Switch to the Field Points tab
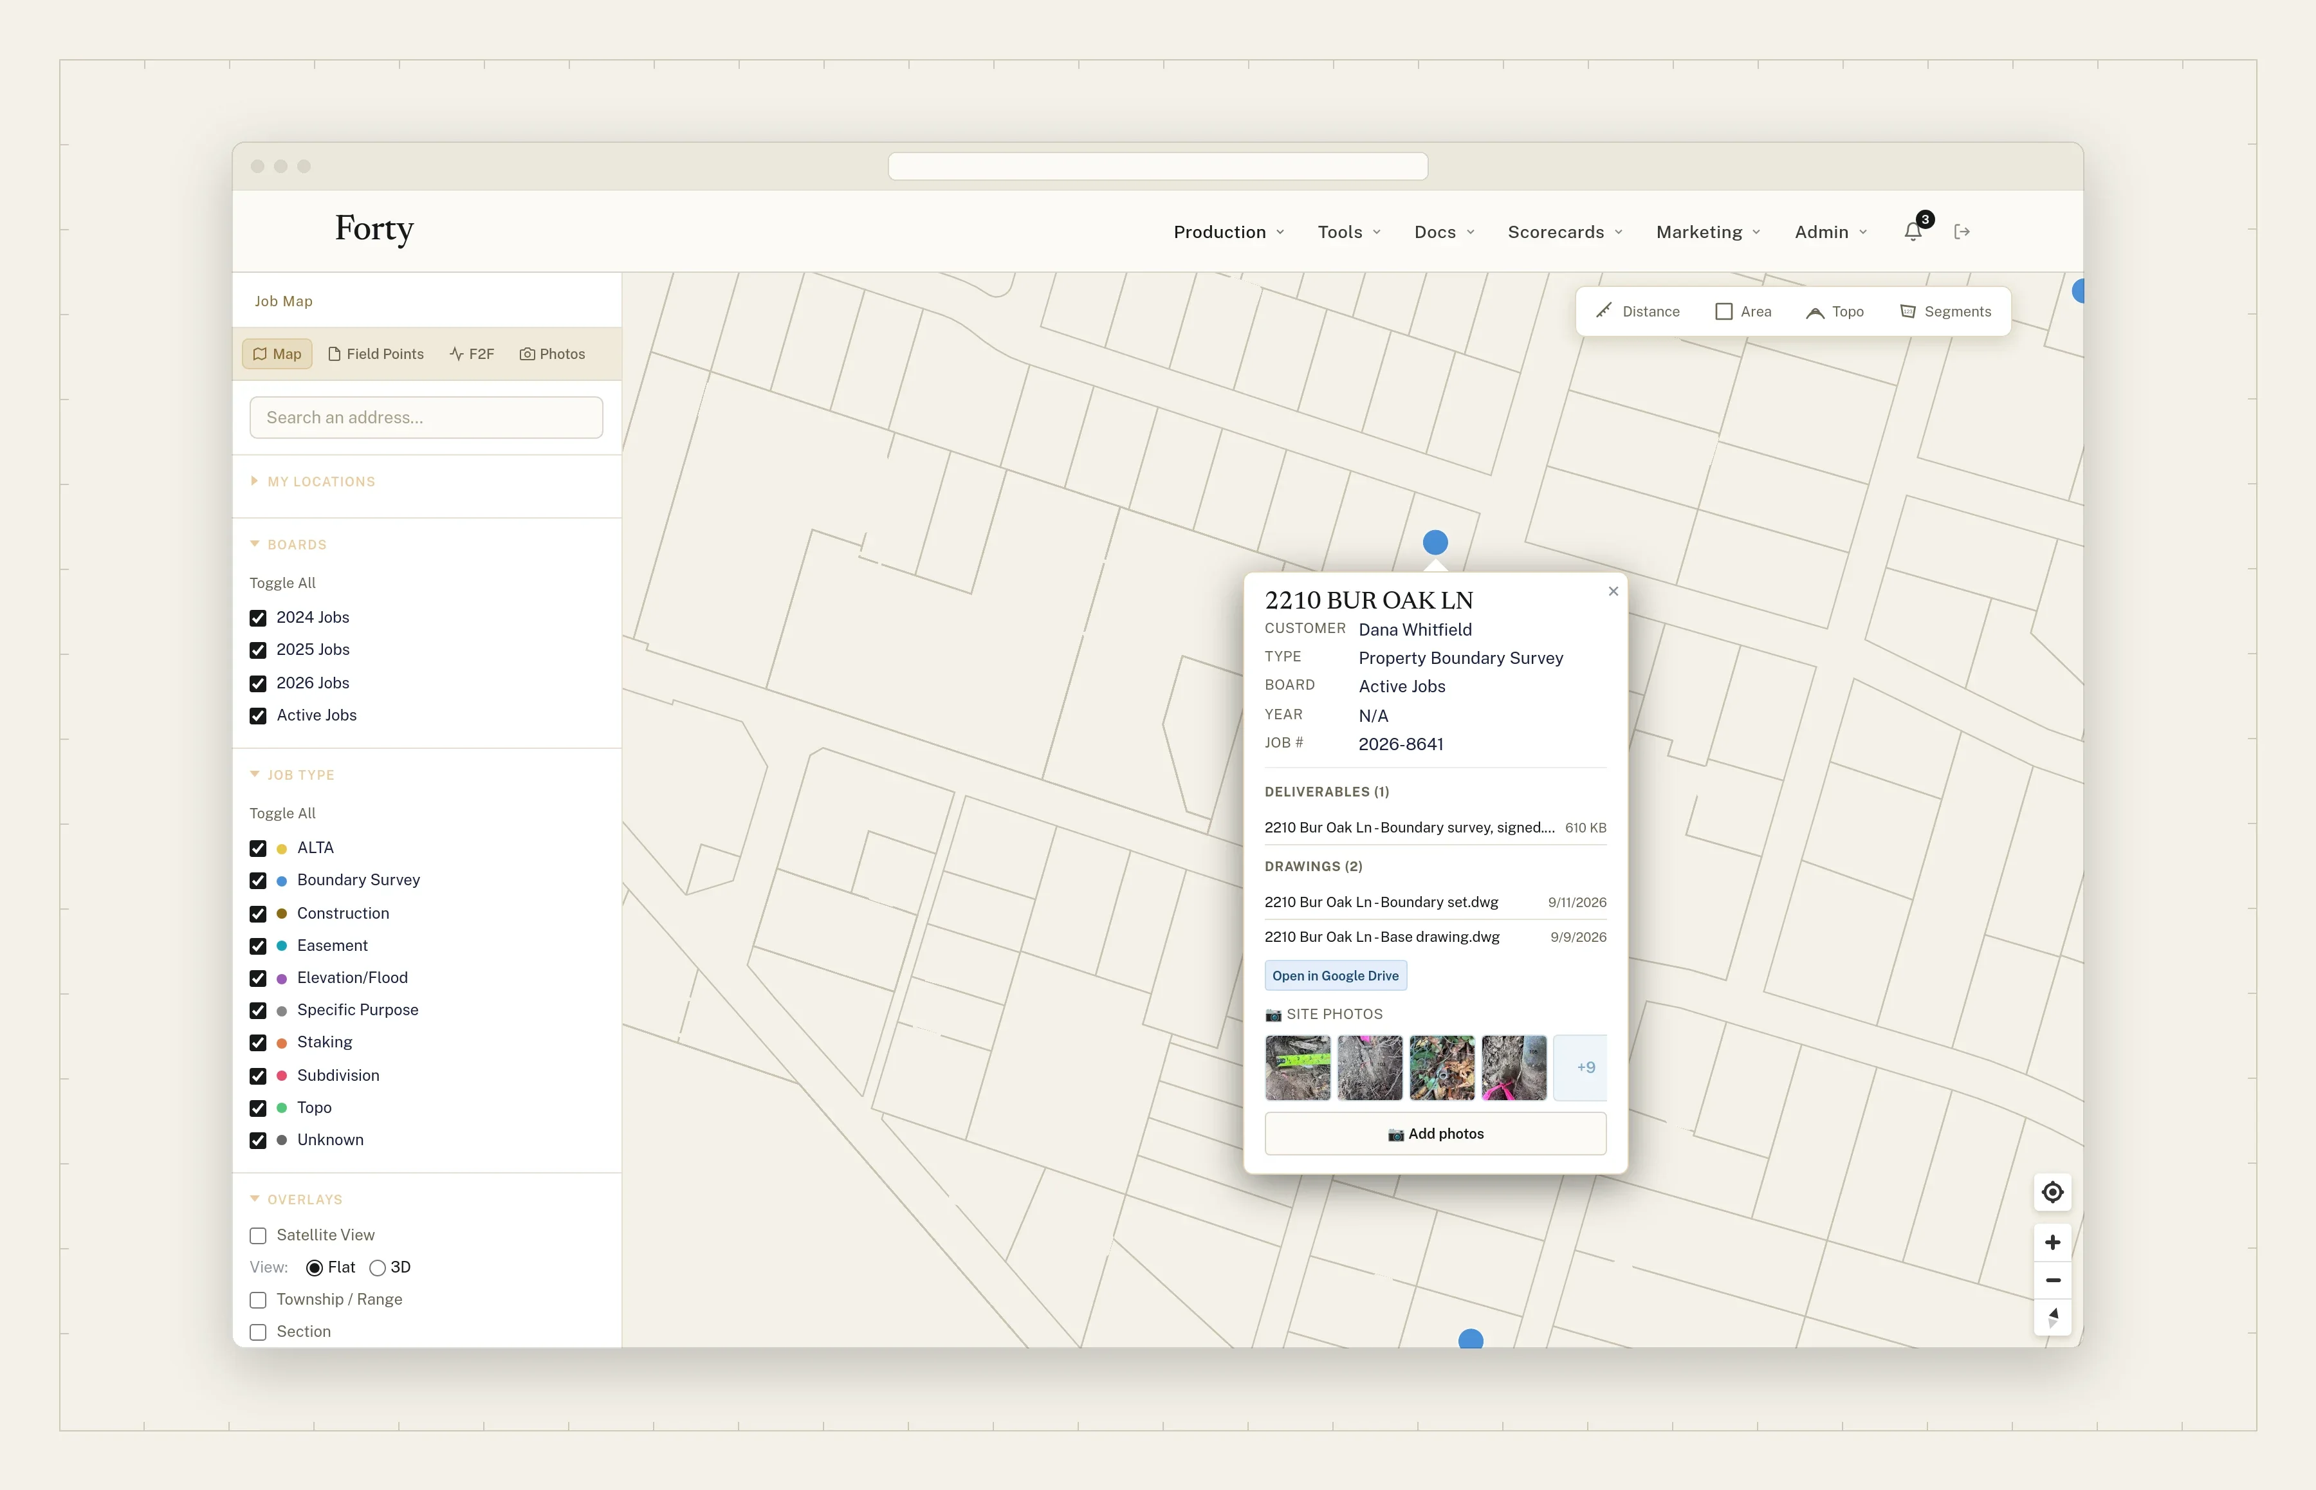This screenshot has height=1490, width=2316. click(x=375, y=354)
